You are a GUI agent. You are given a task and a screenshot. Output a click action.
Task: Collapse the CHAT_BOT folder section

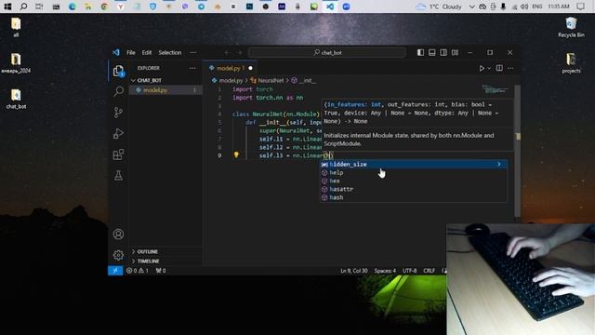click(165, 81)
